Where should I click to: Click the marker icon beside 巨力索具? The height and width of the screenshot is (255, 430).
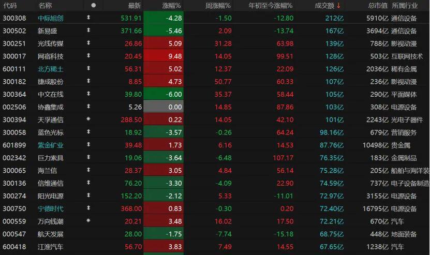(88, 158)
